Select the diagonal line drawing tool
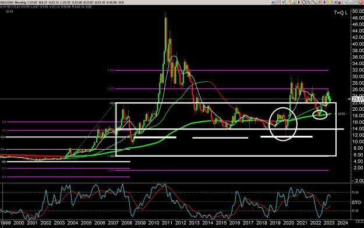 [314, 2]
